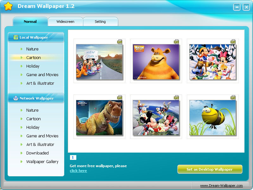Click Set as Desktop Wallpaper button
Image resolution: width=253 pixels, height=190 pixels.
pyautogui.click(x=210, y=169)
